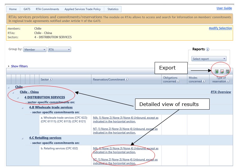Viewport: 236px width, 168px height.
Task: Click info icon beside Sector header
Action: pos(51,79)
